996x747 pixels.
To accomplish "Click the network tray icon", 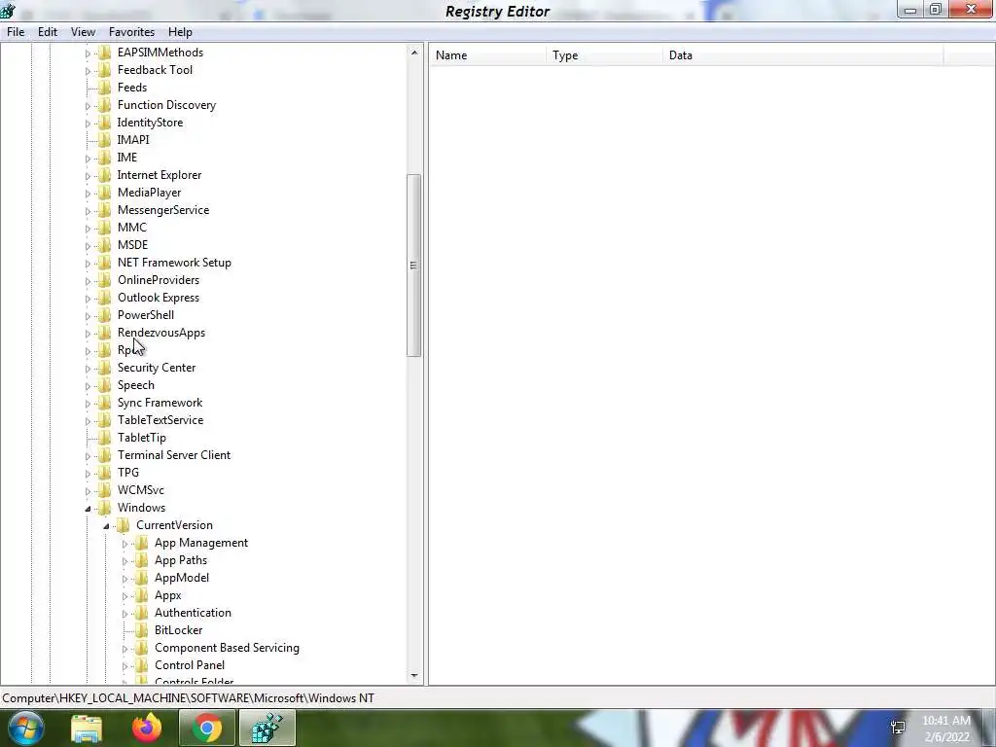I will tap(898, 728).
